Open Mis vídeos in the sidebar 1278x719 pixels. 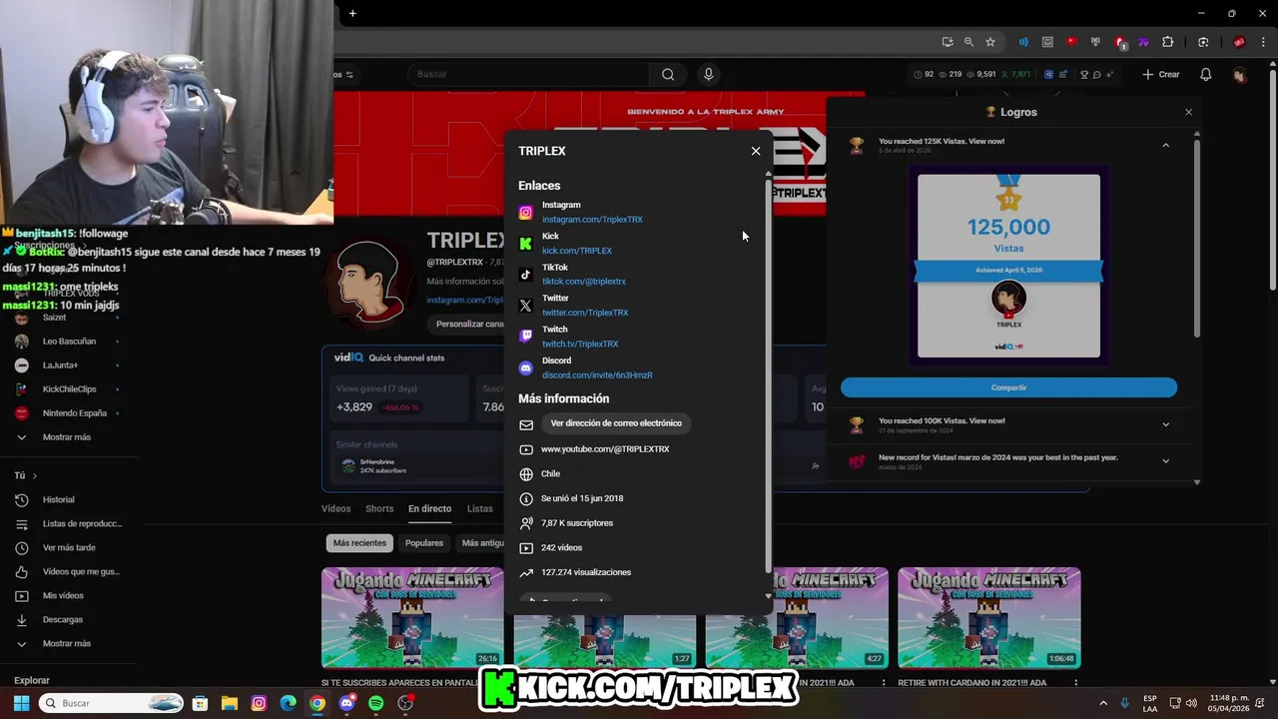(x=63, y=596)
